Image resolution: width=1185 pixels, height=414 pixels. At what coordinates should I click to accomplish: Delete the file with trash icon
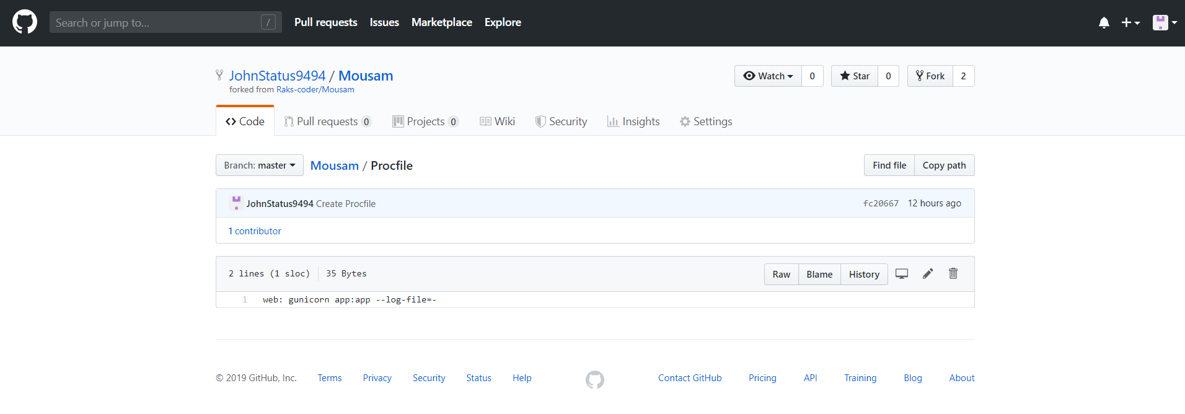(x=953, y=273)
